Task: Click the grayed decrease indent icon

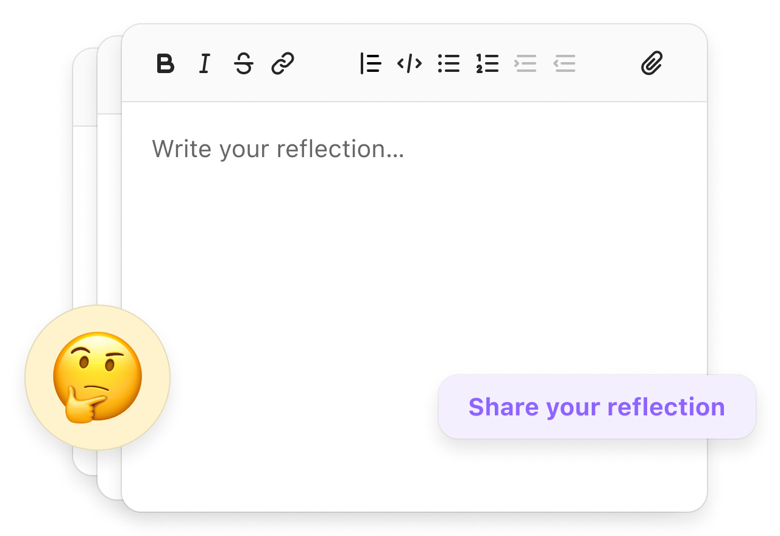Action: (x=565, y=63)
